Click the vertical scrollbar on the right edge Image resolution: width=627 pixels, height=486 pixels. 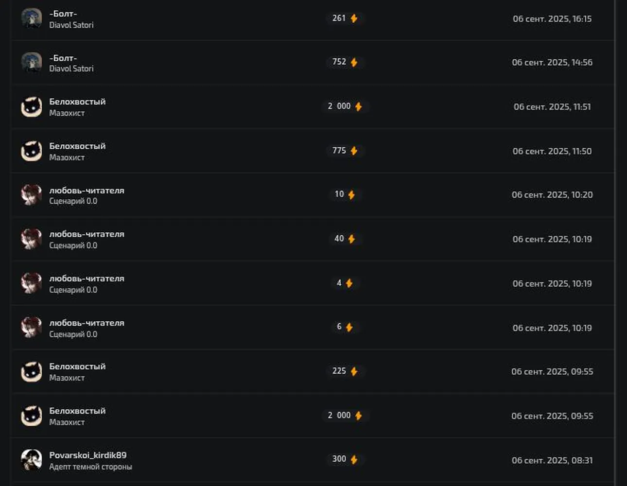click(x=615, y=243)
